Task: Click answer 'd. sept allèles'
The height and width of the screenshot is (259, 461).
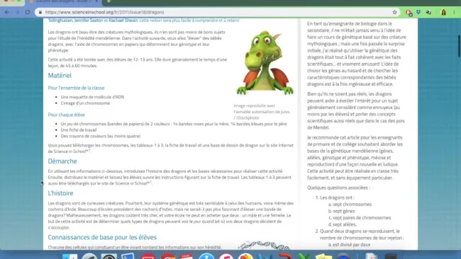Action: click(x=343, y=225)
